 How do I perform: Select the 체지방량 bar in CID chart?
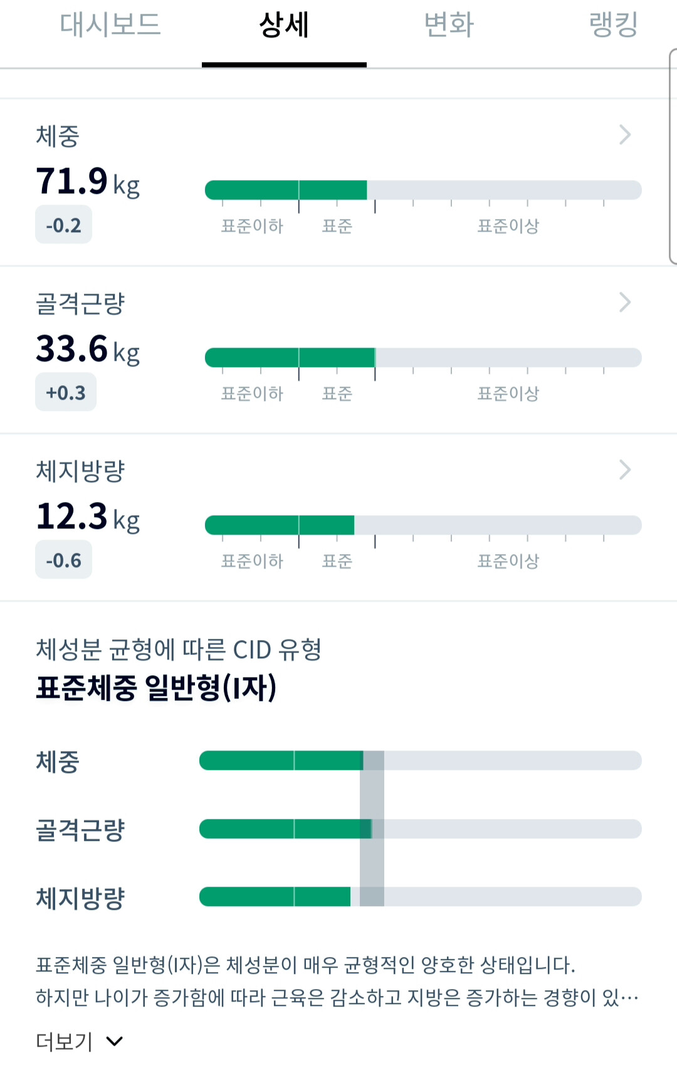pos(420,897)
